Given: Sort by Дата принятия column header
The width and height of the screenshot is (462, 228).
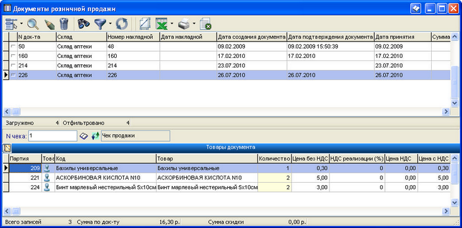Looking at the screenshot, I should (403, 37).
